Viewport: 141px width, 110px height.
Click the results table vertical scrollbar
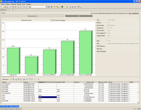pyautogui.click(x=138, y=92)
